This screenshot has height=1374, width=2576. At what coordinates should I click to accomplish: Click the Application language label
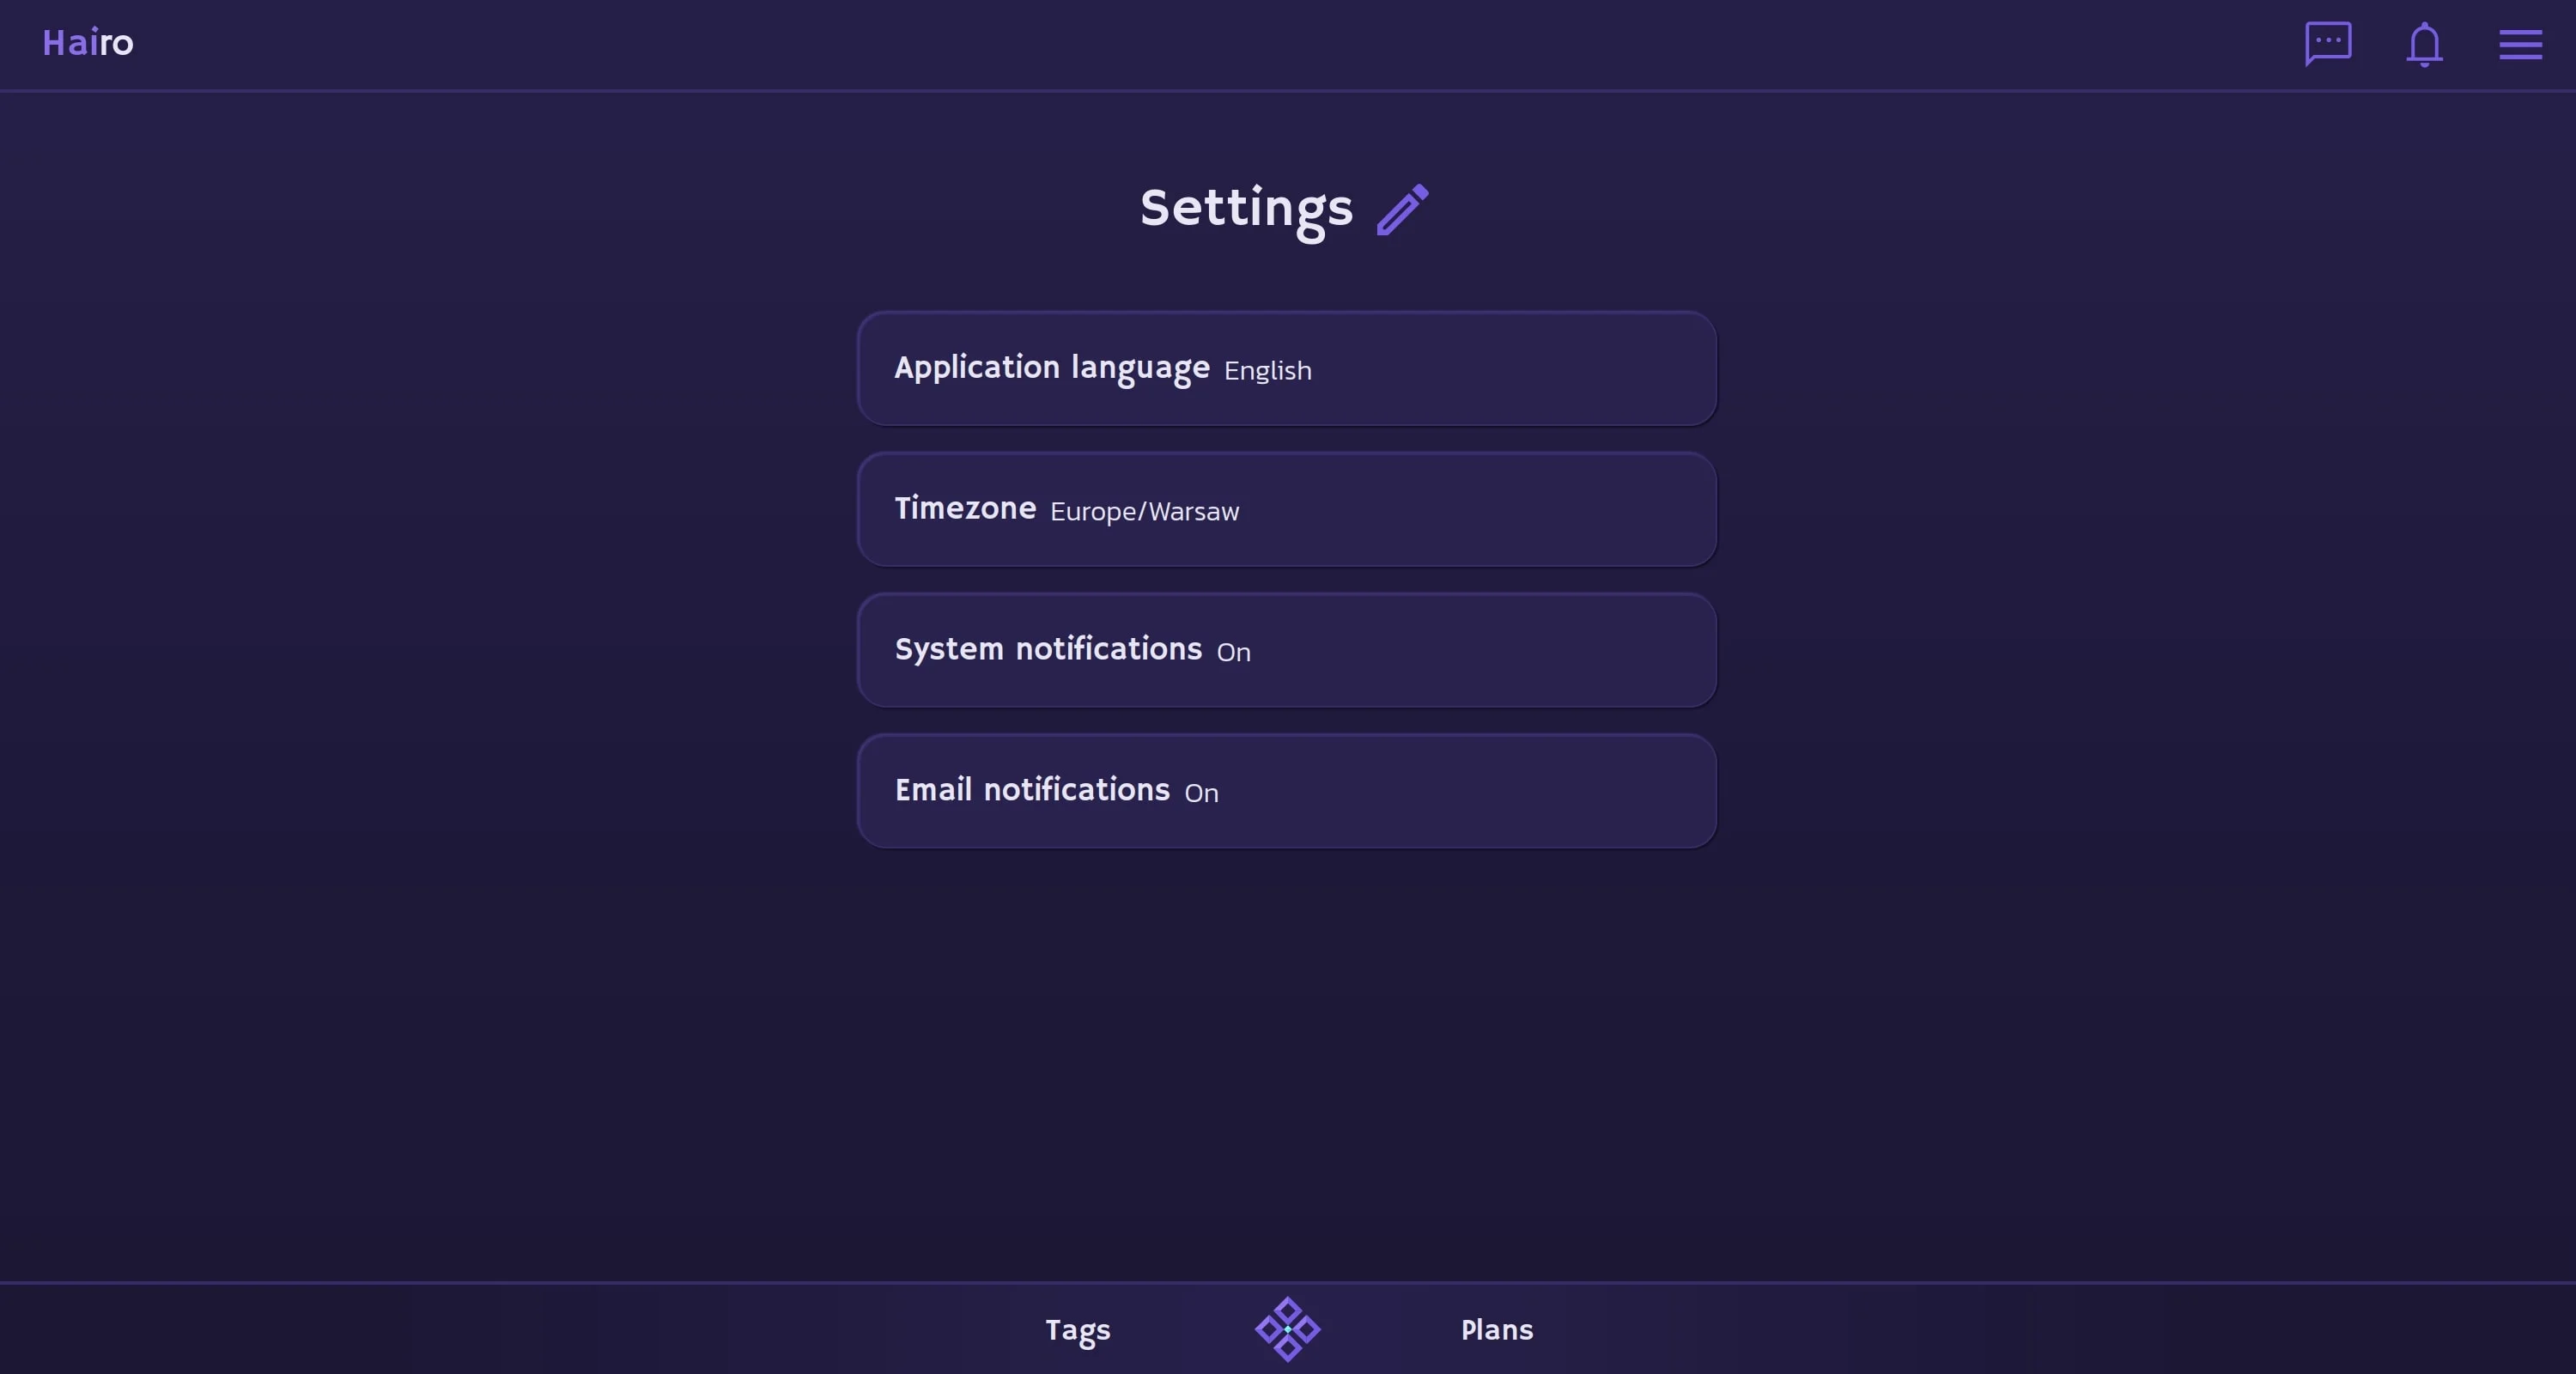[1052, 368]
